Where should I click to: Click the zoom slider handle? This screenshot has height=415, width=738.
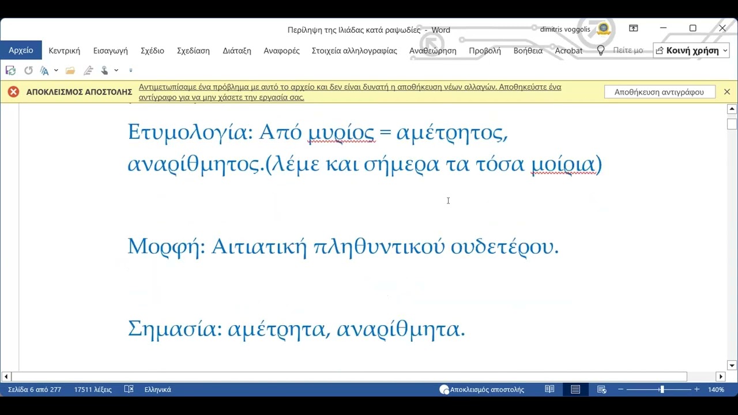(662, 390)
